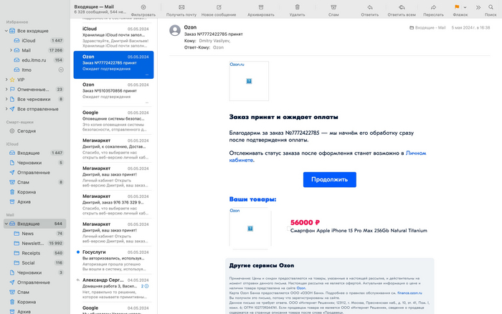Open the News subfolder
Image resolution: width=502 pixels, height=314 pixels.
click(35, 233)
